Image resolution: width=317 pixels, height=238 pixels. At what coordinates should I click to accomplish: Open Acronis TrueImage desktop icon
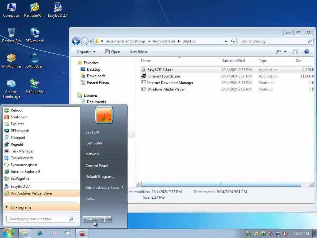click(11, 89)
